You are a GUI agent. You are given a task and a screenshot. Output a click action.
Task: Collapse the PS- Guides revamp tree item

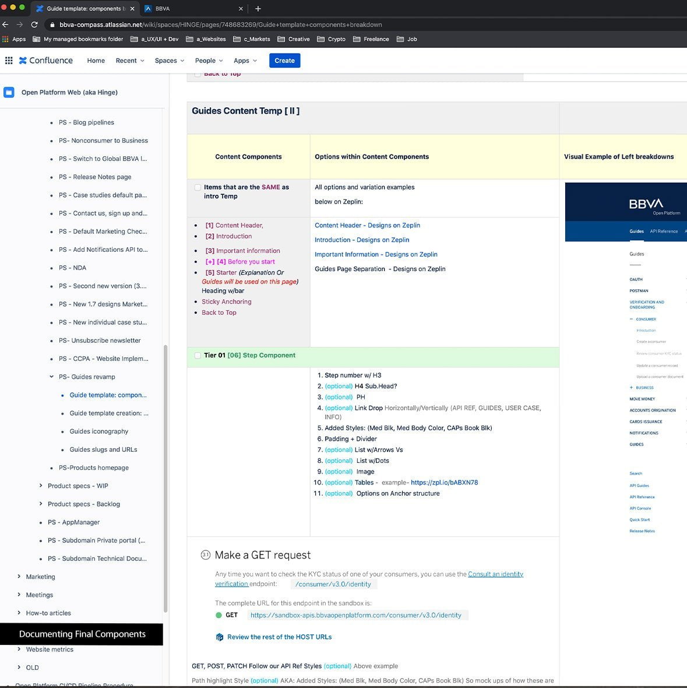(x=52, y=377)
